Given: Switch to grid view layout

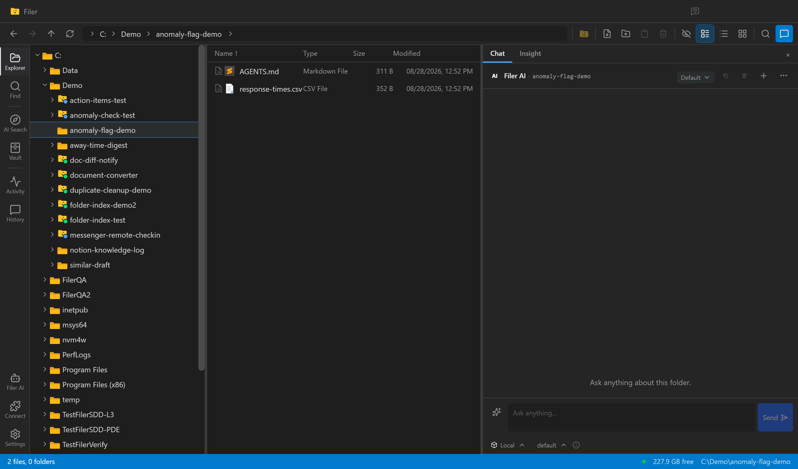Looking at the screenshot, I should (x=742, y=34).
